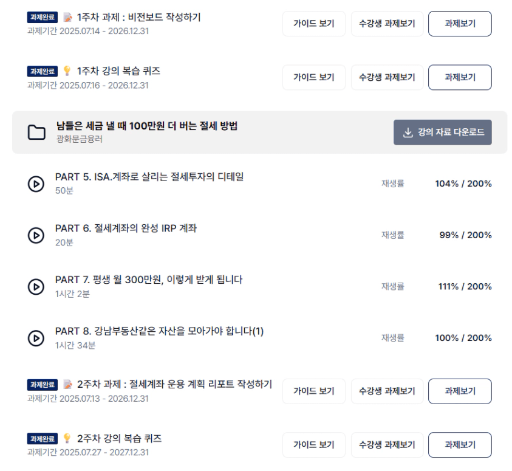Open PART 7 평생 월 300만원 lecture title

coord(149,280)
